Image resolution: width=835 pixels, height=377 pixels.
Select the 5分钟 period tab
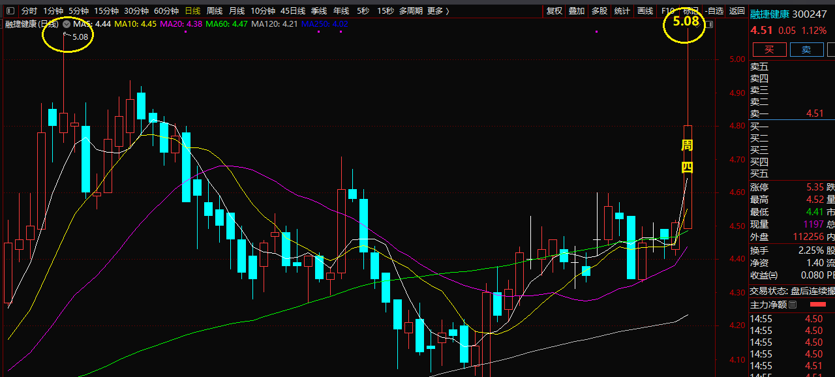[78, 11]
